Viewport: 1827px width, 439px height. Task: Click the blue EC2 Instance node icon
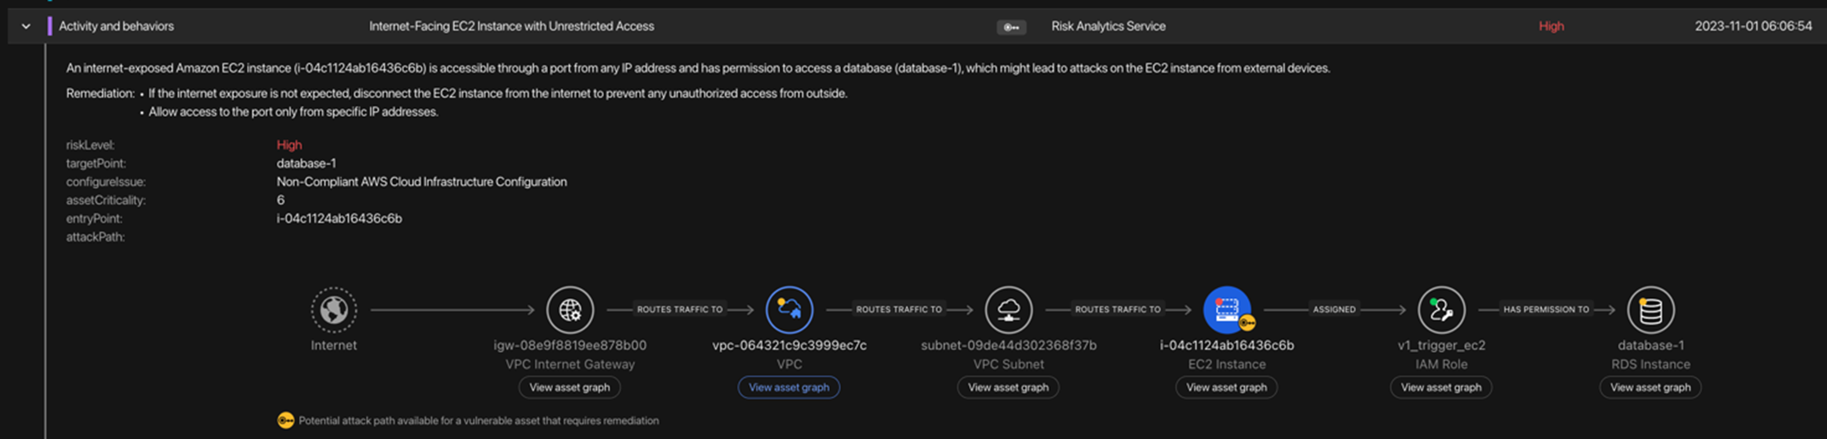click(1226, 309)
